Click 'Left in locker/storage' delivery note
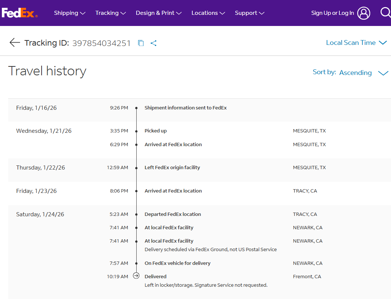 click(206, 285)
